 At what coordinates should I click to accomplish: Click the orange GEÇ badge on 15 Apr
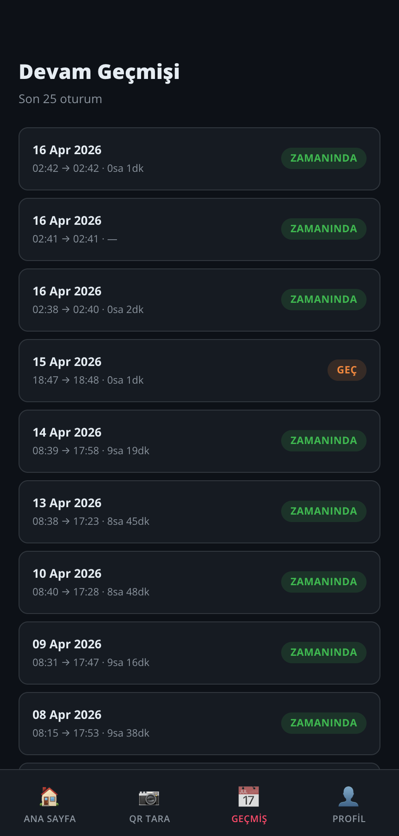click(347, 370)
